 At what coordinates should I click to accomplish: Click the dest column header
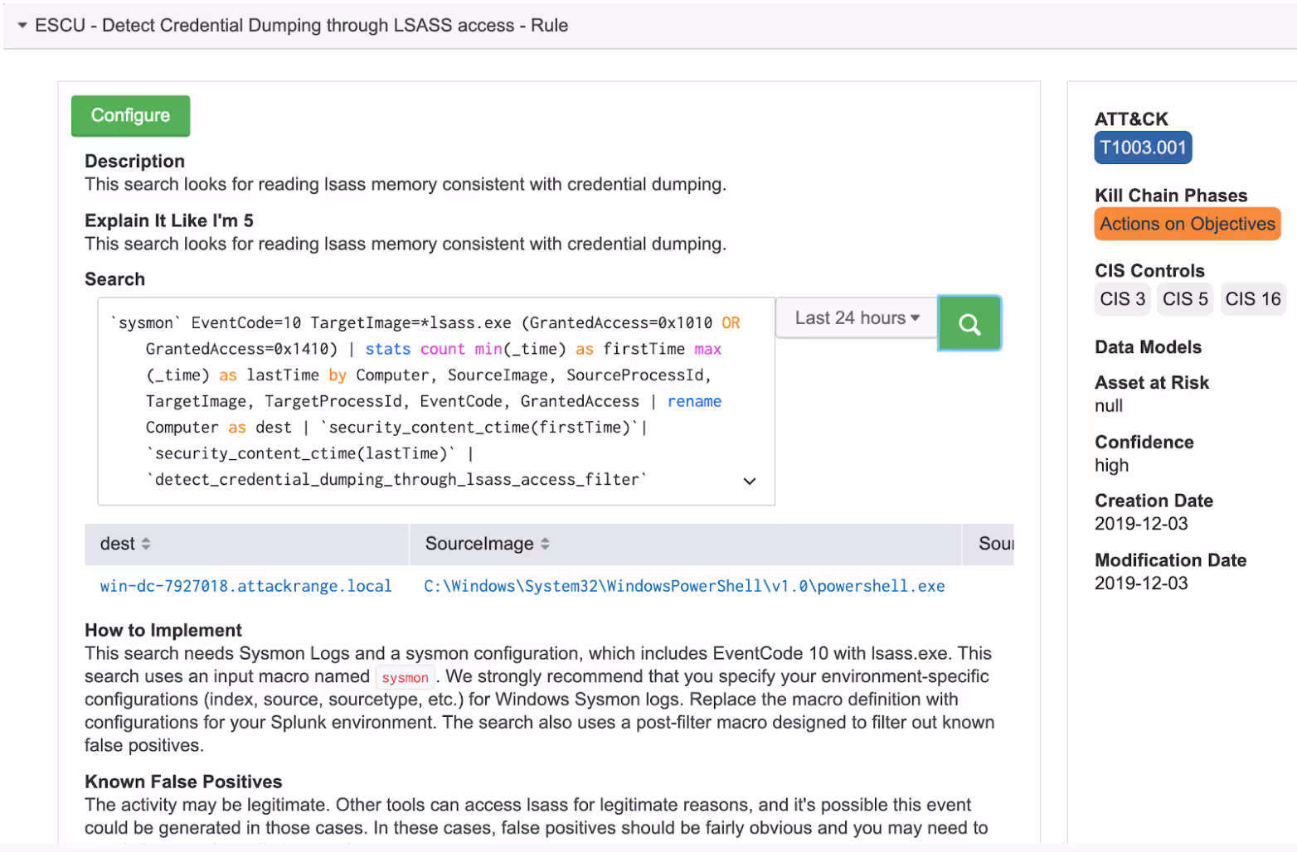coord(117,544)
